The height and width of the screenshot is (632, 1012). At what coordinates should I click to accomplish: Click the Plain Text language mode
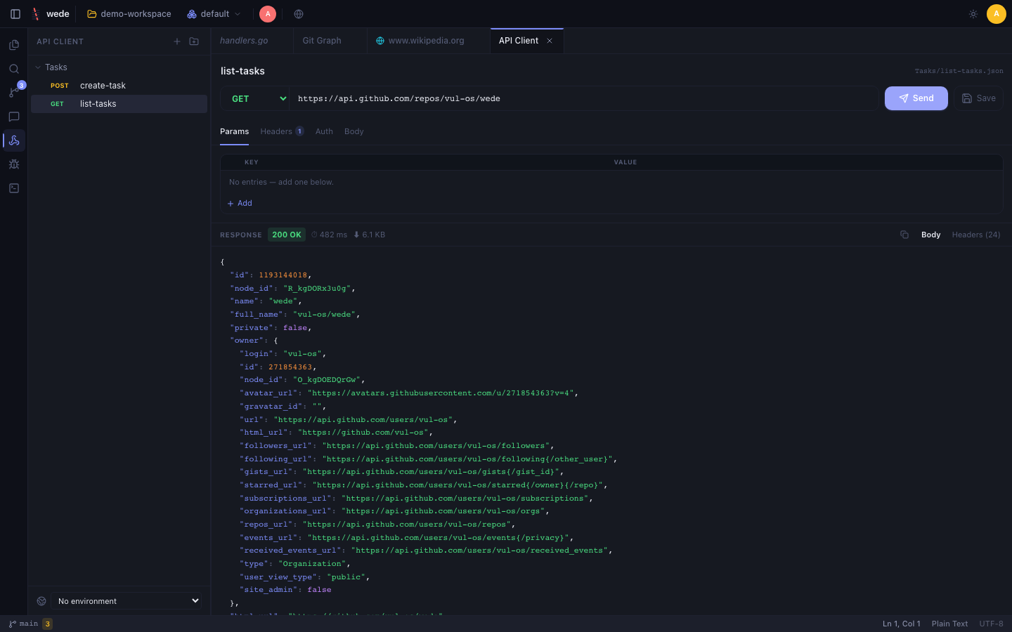point(949,624)
